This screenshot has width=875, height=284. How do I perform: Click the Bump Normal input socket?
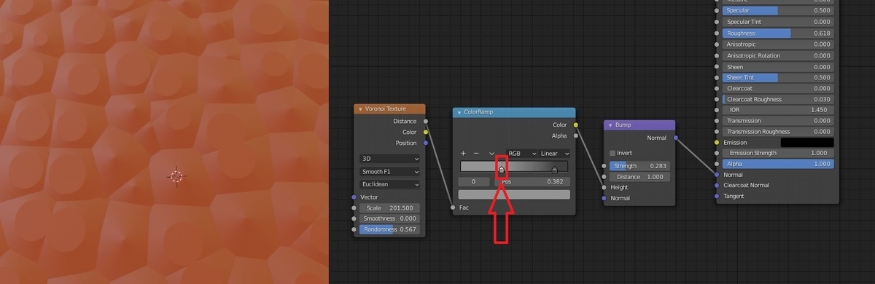[604, 198]
